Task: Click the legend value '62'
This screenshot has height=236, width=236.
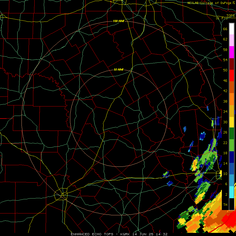Action: (225, 39)
